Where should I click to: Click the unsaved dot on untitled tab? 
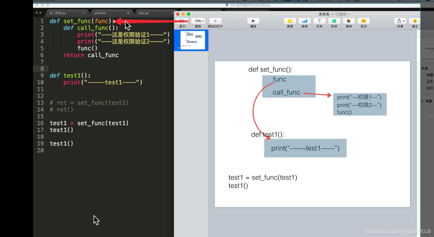coord(128,13)
